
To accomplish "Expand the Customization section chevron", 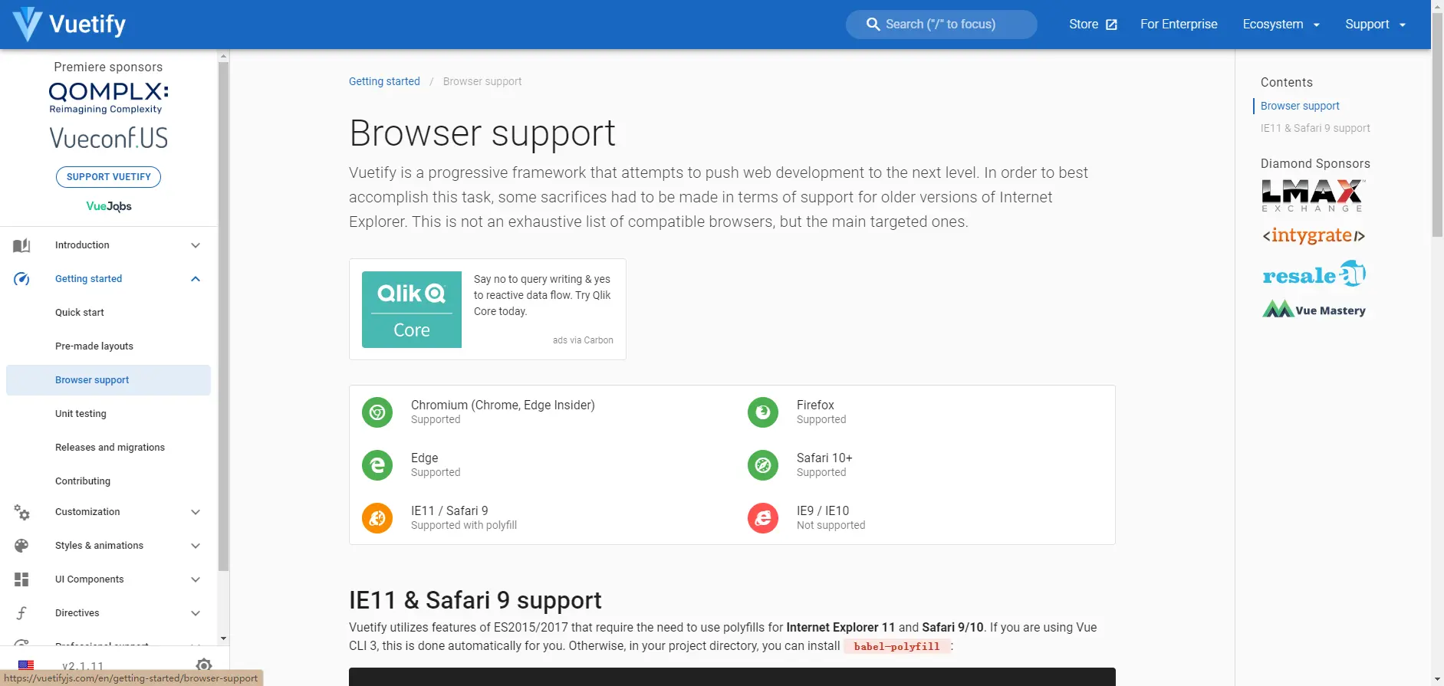I will [x=196, y=512].
